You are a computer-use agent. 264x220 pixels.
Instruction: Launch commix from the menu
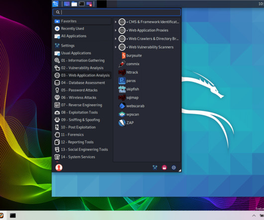(x=129, y=64)
